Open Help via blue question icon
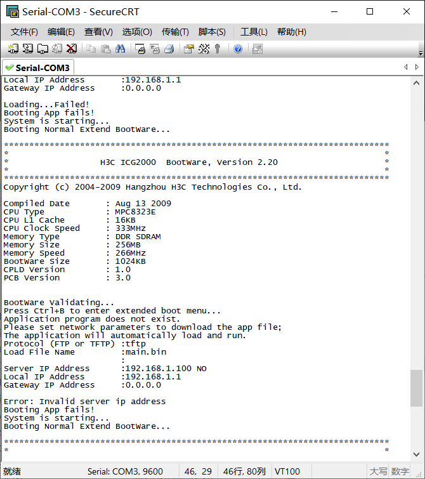The width and height of the screenshot is (425, 479). (x=238, y=49)
